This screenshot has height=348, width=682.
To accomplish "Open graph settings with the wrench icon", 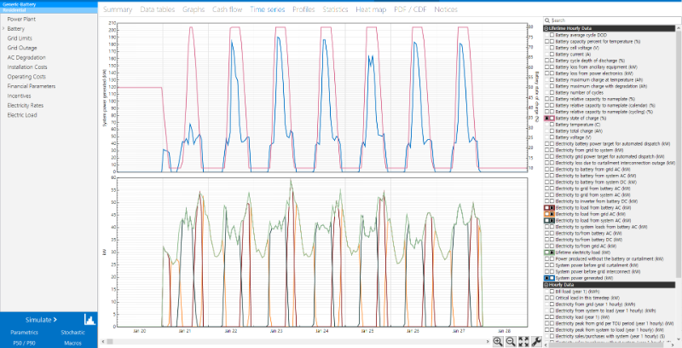I will tap(536, 341).
